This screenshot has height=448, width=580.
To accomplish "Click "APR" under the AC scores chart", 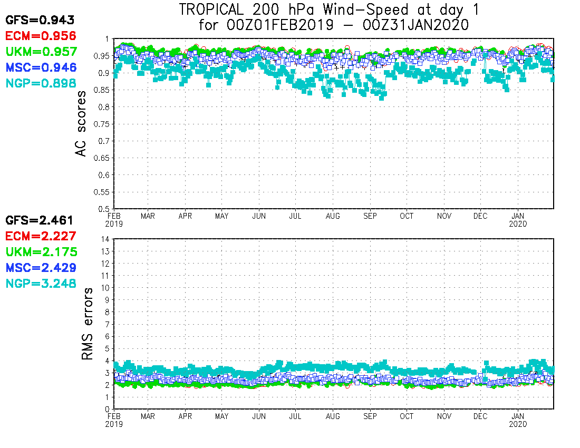I will (185, 216).
